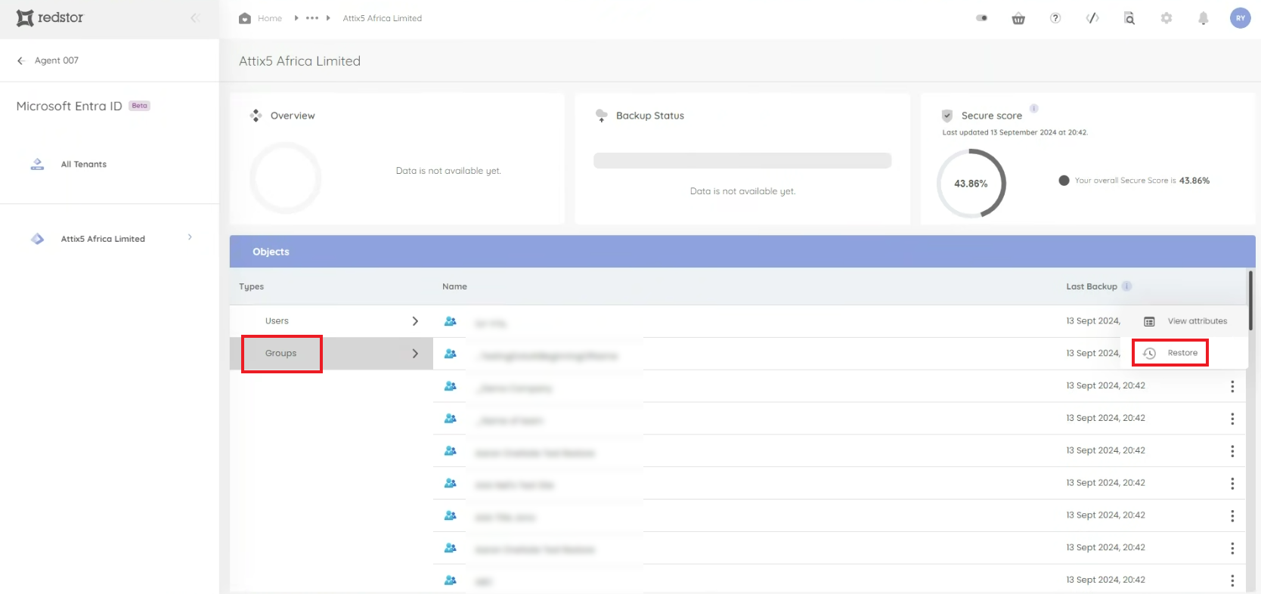Click the home icon in breadcrumb
The width and height of the screenshot is (1261, 594).
(x=245, y=18)
